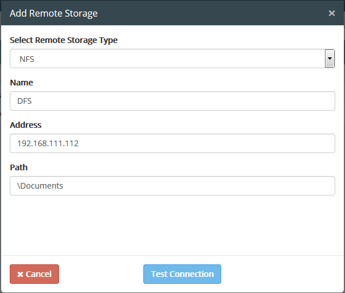Screen dimensions: 345x293
Task: Click blank area below the Path field
Action: 172,225
